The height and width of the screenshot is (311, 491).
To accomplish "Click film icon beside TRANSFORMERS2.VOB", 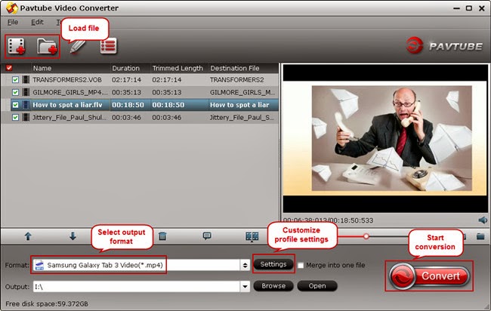I will 26,79.
